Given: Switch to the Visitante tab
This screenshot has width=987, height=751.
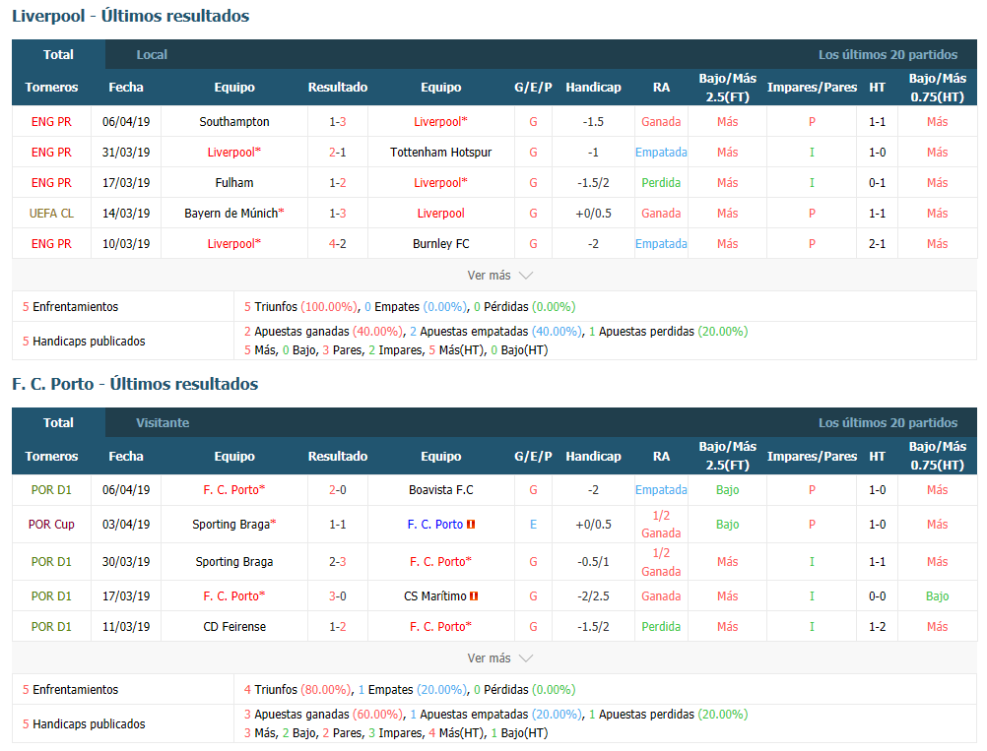Looking at the screenshot, I should coord(163,422).
